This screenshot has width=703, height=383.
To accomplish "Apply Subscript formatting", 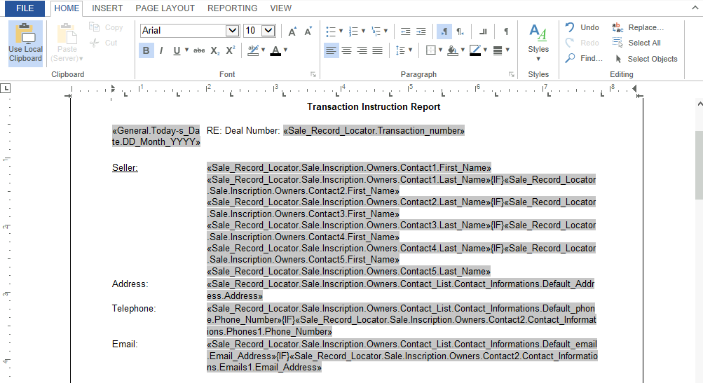I will click(215, 50).
